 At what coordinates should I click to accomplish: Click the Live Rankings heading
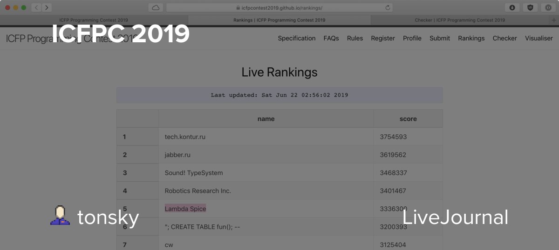(279, 72)
